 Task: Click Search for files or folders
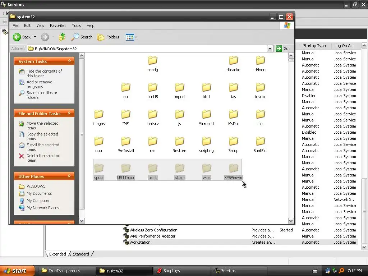pos(42,95)
